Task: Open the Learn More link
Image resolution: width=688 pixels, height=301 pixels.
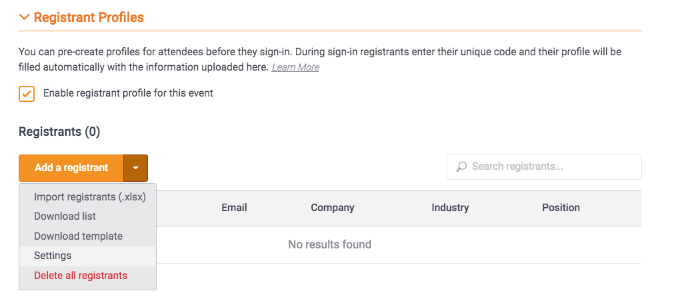Action: click(x=295, y=67)
